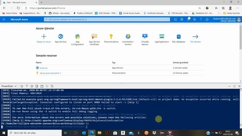
Task: Click the Senast granskad column header
Action: tap(180, 62)
